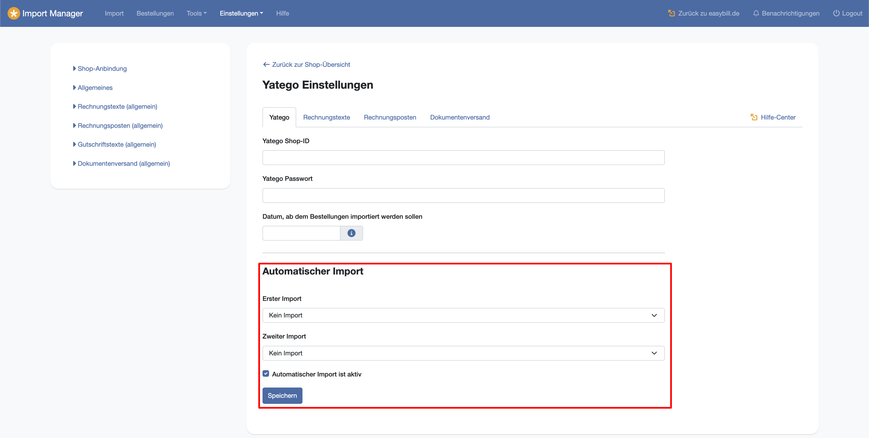
Task: Open Shop-Anbindung sidebar link
Action: [102, 68]
